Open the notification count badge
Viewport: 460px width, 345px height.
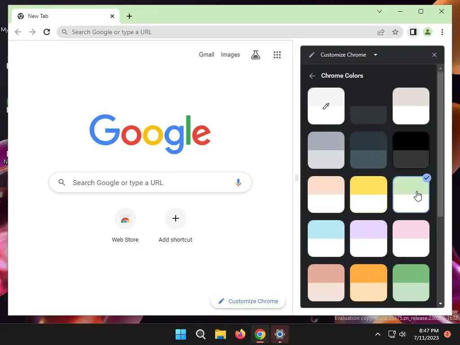[x=447, y=334]
